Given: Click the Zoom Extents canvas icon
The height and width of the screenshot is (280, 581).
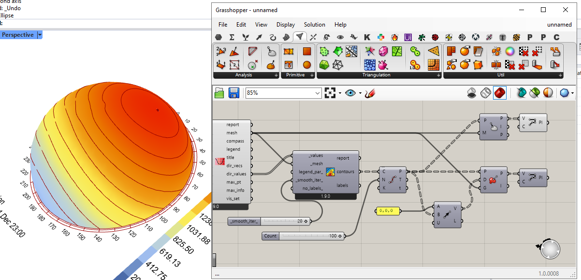Looking at the screenshot, I should pos(330,93).
